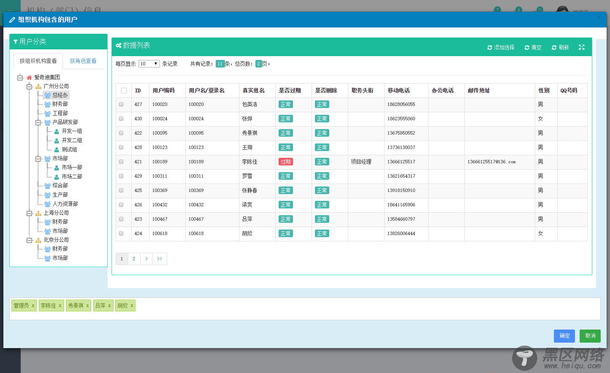
Task: Collapse the 广州分公司 tree node
Action: coord(29,86)
